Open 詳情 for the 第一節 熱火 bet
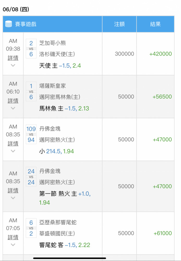 [x=13, y=190]
